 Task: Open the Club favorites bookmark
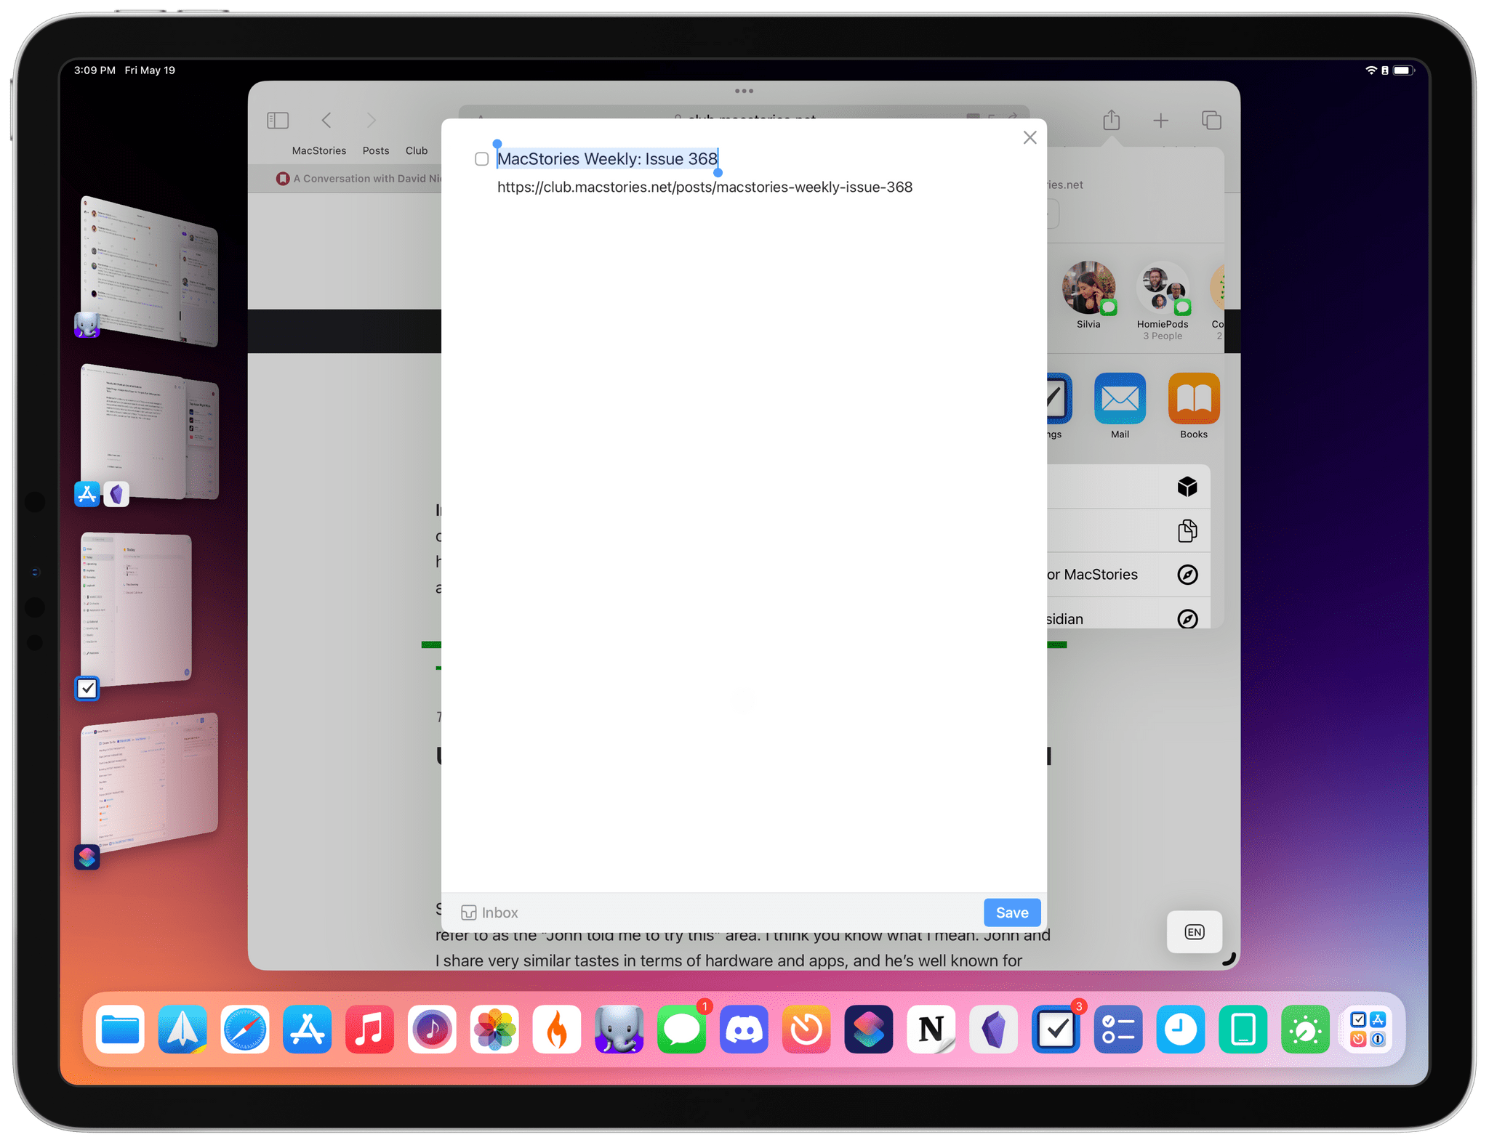416,150
